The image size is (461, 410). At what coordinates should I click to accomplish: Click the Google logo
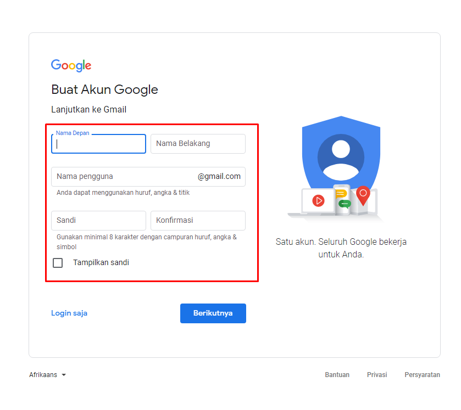coord(71,65)
